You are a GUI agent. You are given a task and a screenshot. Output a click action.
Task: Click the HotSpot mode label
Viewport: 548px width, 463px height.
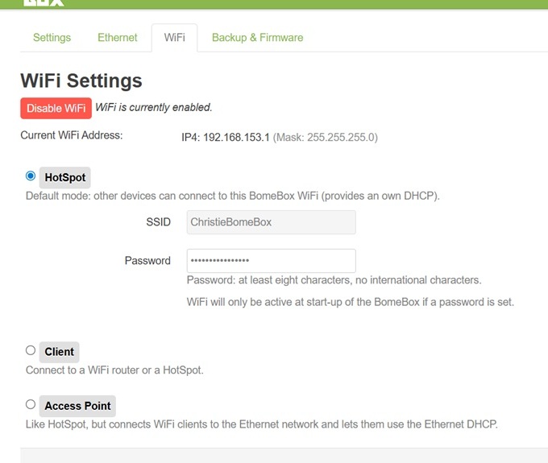click(65, 177)
